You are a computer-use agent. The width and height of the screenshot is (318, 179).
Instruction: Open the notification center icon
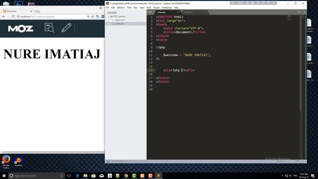(x=313, y=176)
